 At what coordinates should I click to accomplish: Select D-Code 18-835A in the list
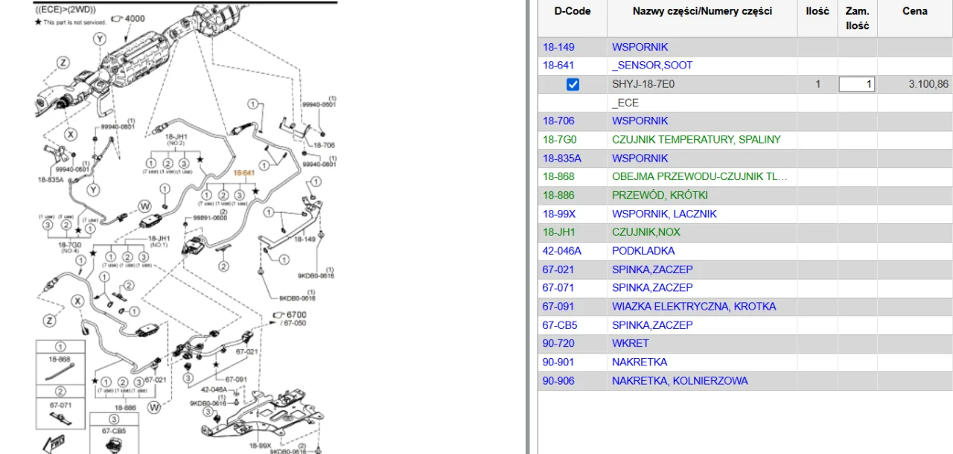click(x=561, y=158)
